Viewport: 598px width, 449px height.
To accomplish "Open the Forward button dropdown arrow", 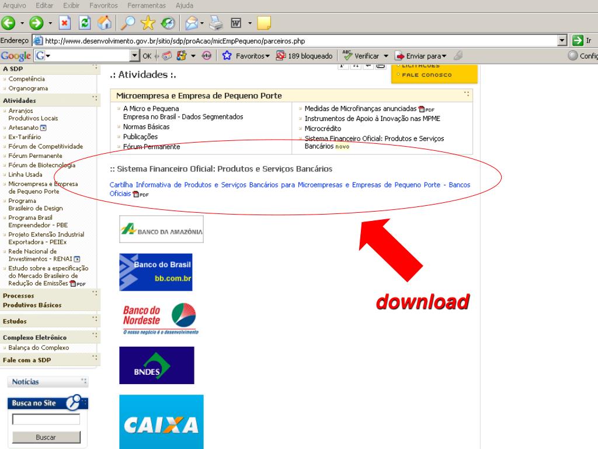I will point(50,23).
